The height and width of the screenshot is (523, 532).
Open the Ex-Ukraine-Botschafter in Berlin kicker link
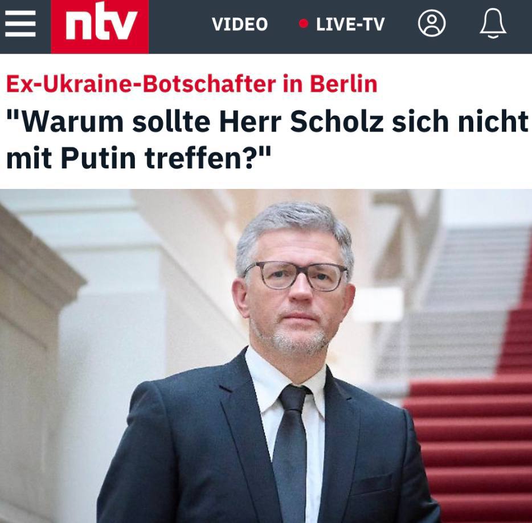point(192,84)
